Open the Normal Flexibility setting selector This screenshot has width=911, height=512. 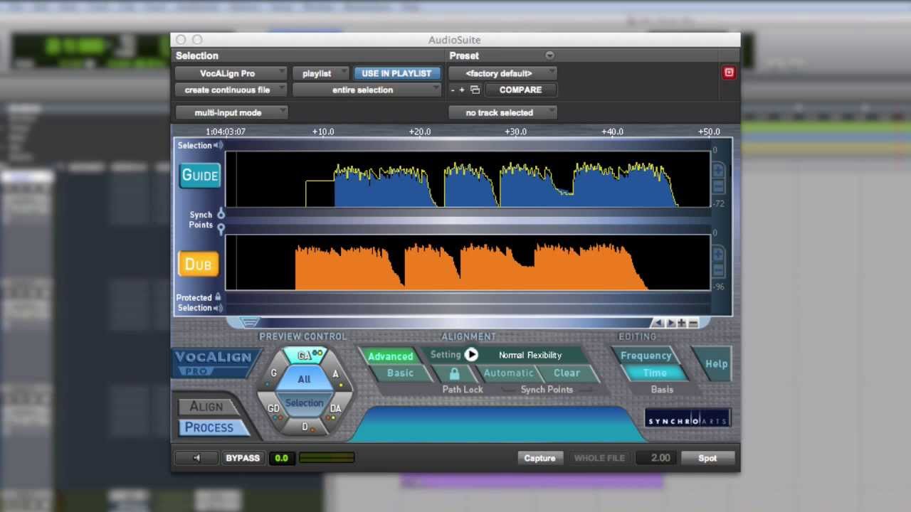click(x=530, y=355)
